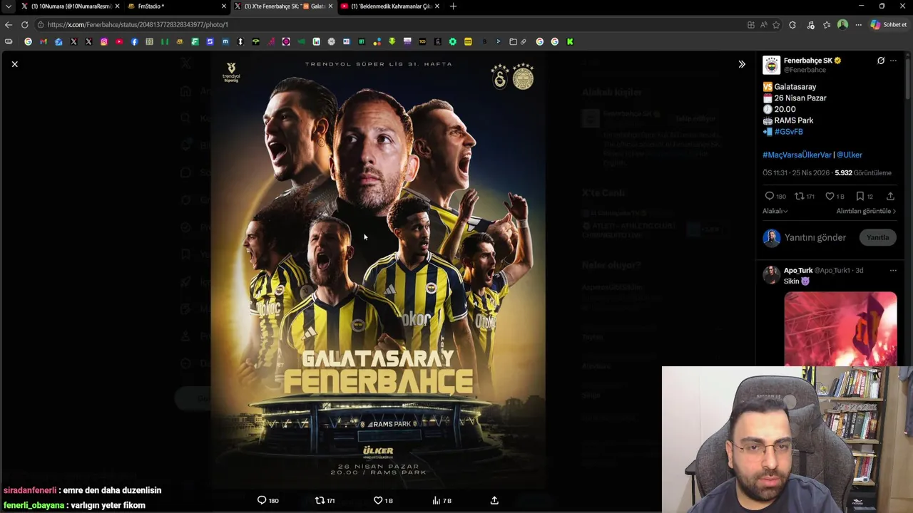Click the reply icon in side panel
Viewport: 913px width, 513px height.
tap(770, 196)
